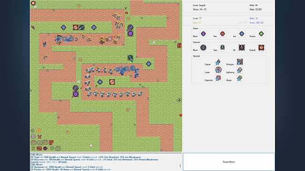Select the fireball tower in the map's central grass strip
The height and width of the screenshot is (171, 305).
point(112,82)
